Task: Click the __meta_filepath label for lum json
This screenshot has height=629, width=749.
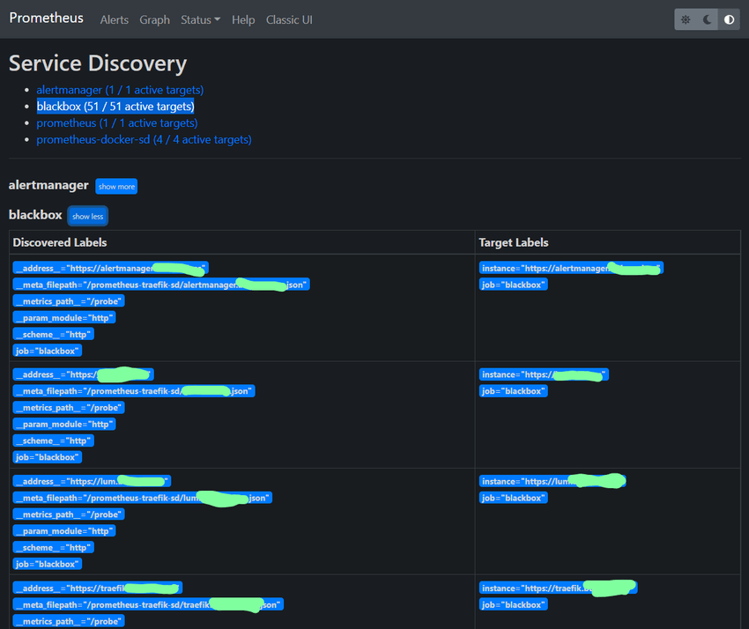Action: (x=143, y=498)
